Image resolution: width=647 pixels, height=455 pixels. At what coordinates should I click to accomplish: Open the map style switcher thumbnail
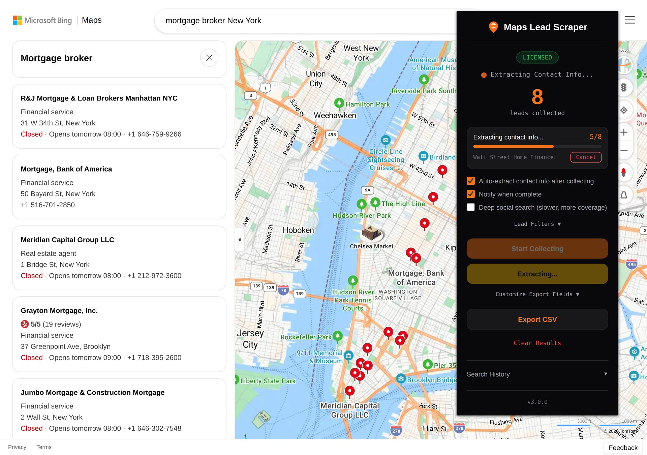624,65
